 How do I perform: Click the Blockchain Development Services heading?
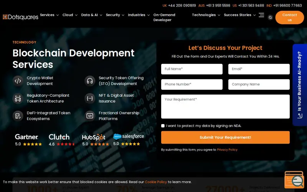(73, 59)
